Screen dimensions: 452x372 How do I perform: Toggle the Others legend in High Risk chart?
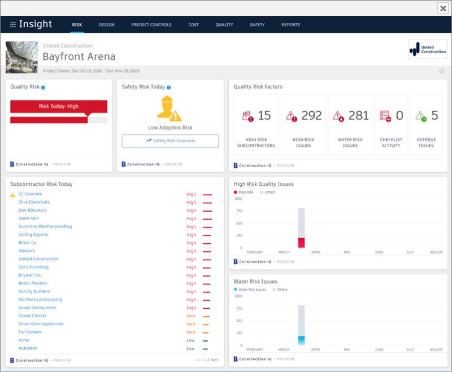pos(267,192)
